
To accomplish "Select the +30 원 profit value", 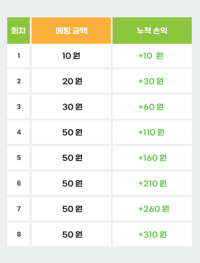I will click(151, 81).
